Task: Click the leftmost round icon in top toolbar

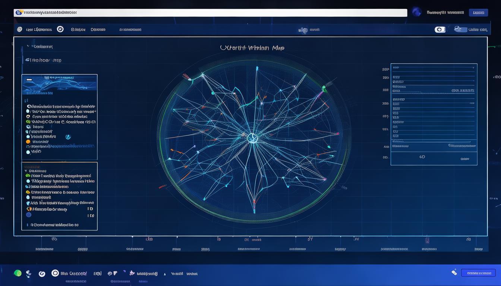Action: pyautogui.click(x=20, y=29)
